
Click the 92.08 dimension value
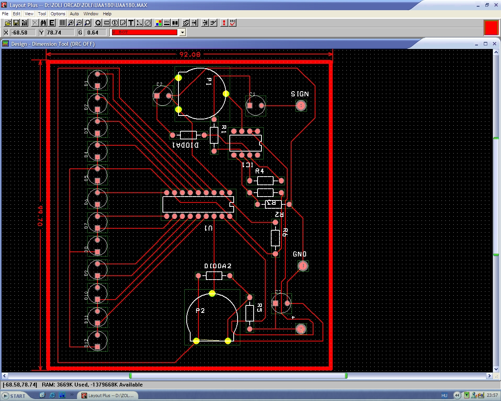point(190,54)
